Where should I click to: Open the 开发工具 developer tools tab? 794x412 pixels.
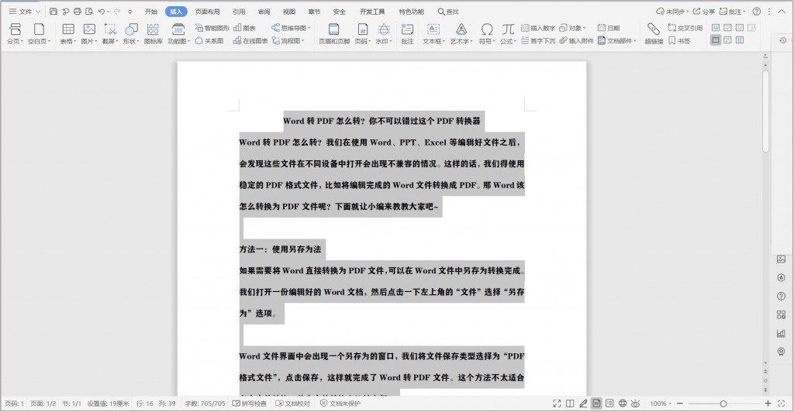372,11
